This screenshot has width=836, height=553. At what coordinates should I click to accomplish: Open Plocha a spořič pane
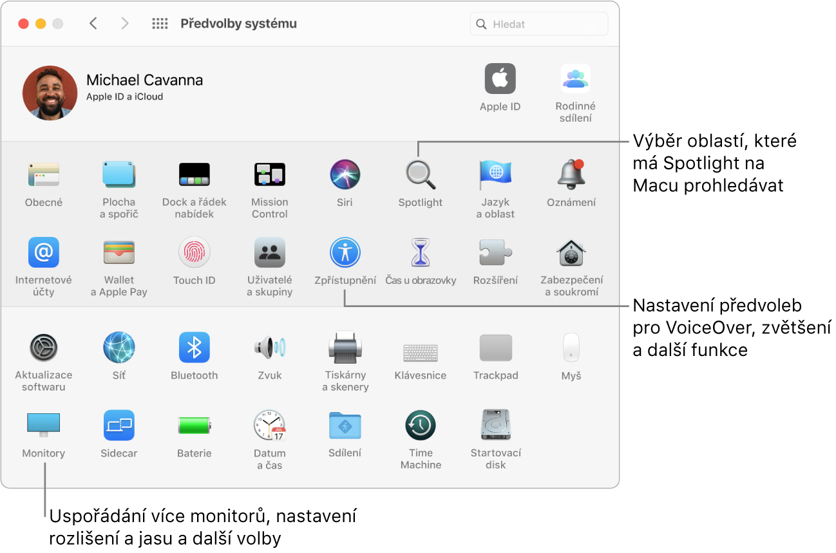[119, 174]
